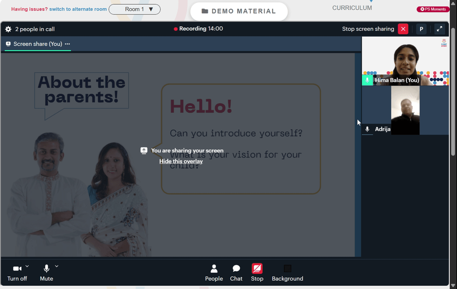
Task: Enter fullscreen with the expand arrows icon
Action: 439,29
